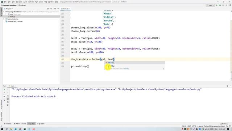Click the toolbar stop button
Viewport: 232px width, 131px height.
[x=226, y=5]
